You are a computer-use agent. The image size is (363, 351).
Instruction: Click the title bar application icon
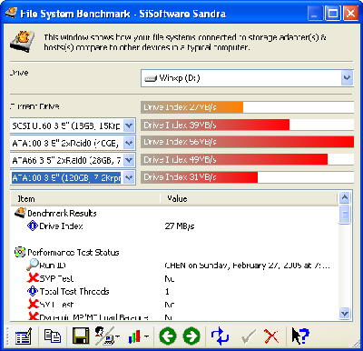11,13
